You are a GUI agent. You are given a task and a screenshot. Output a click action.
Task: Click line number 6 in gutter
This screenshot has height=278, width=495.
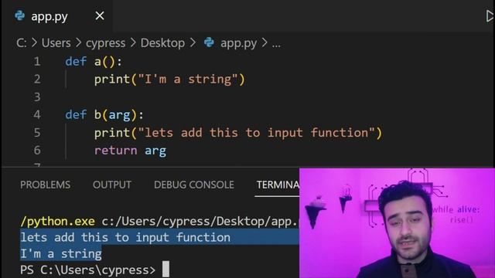pyautogui.click(x=37, y=151)
